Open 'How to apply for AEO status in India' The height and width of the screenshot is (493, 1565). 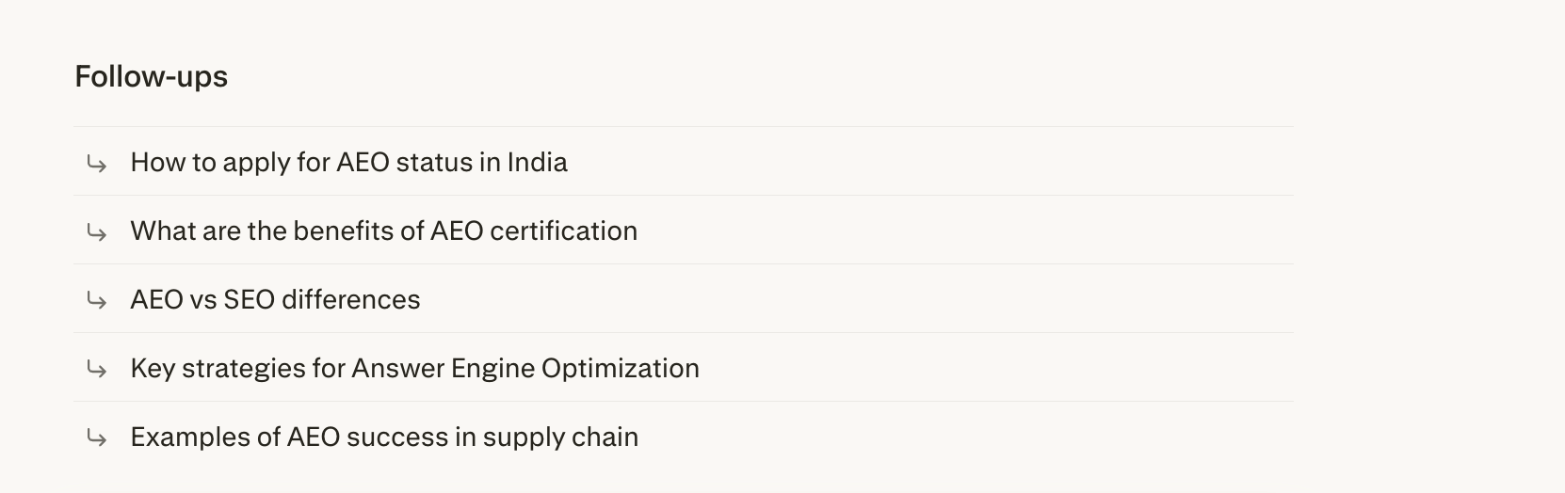pyautogui.click(x=348, y=162)
